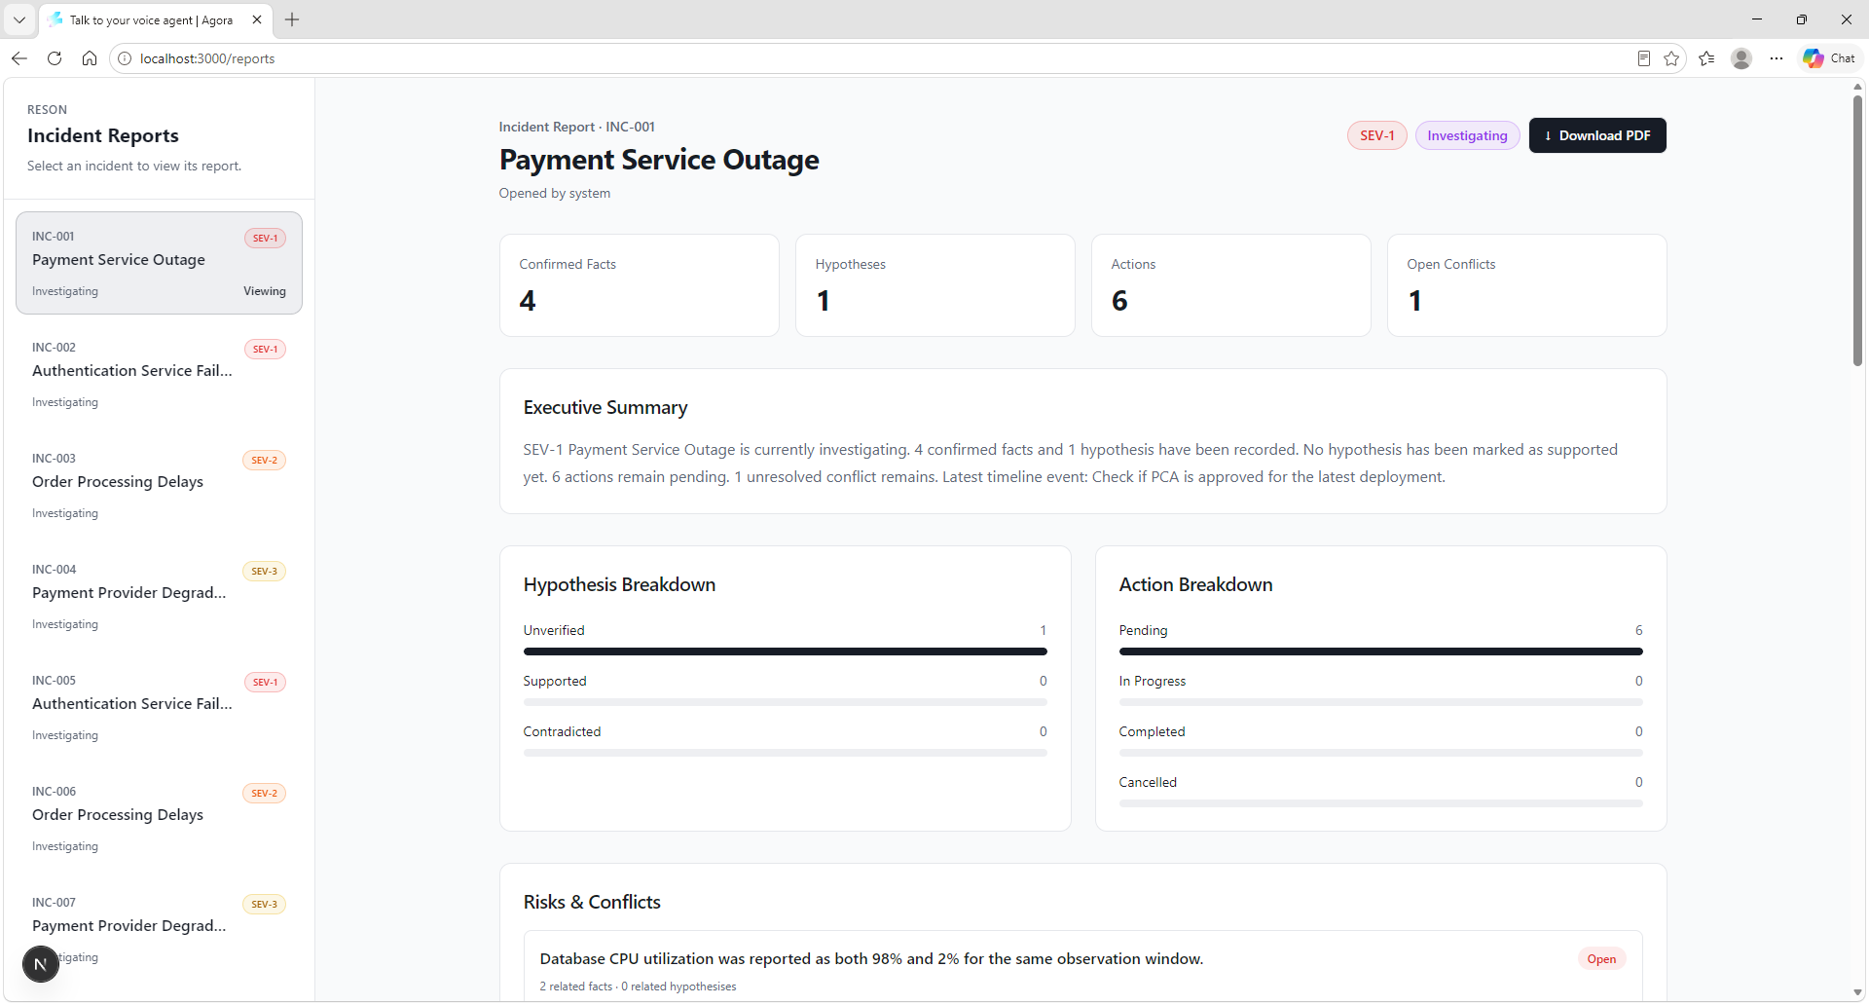
Task: Open the tab search dropdown arrow
Action: (19, 19)
